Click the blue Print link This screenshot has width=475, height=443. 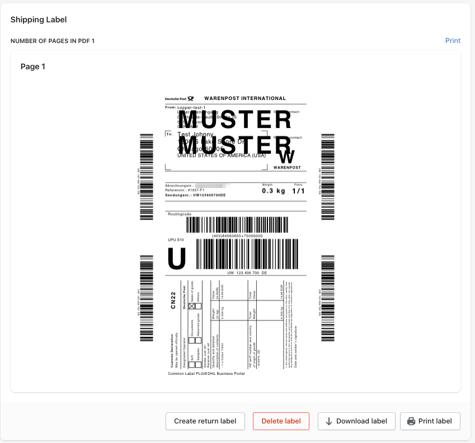coord(453,41)
